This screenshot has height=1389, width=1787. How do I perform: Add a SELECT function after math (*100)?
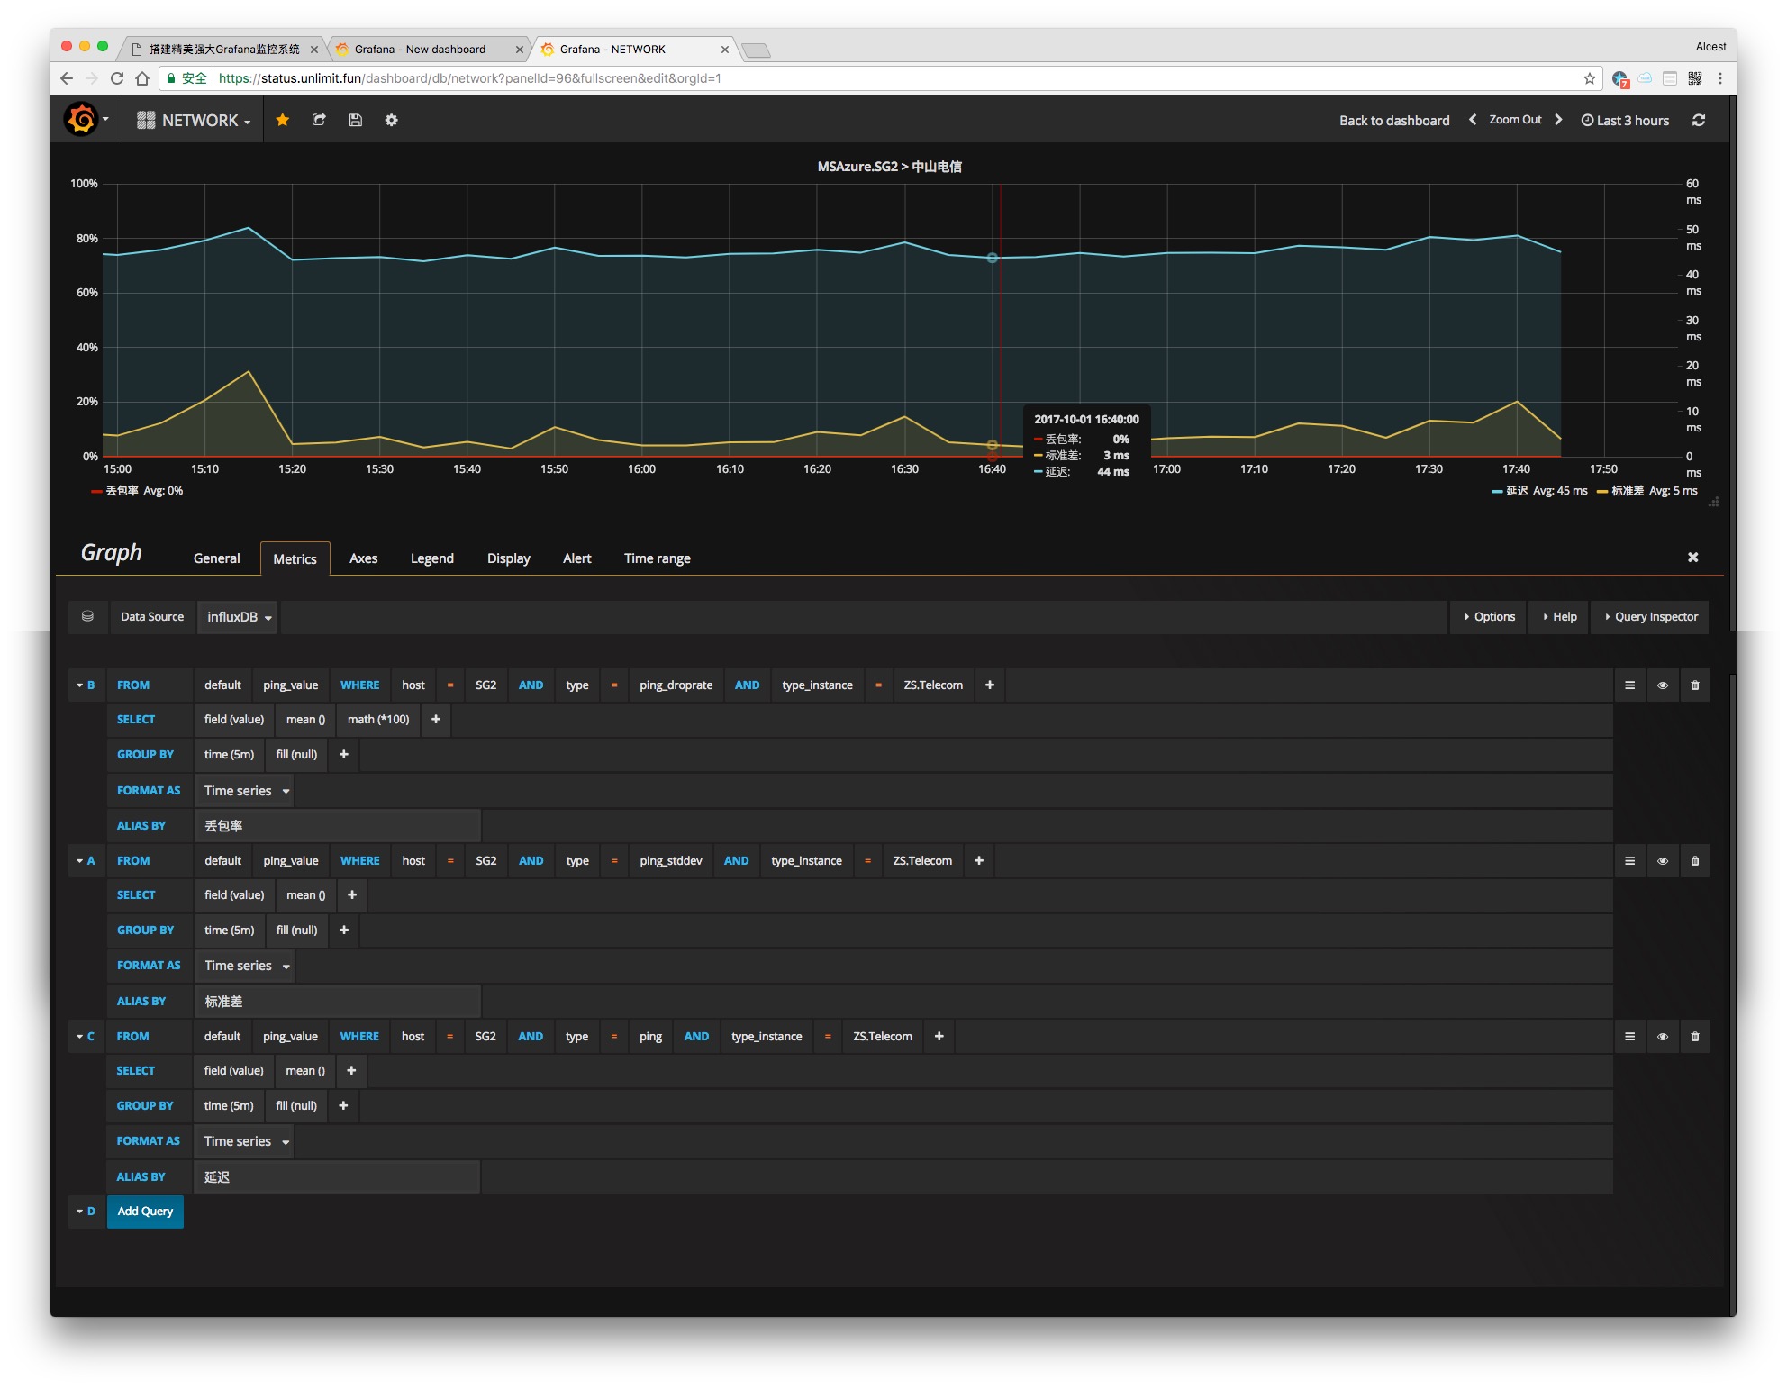pos(436,720)
